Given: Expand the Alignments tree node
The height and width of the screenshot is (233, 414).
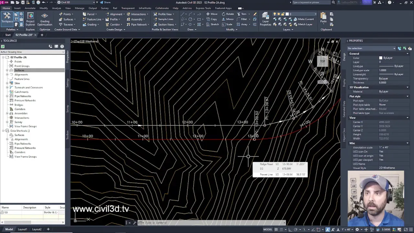Looking at the screenshot, I should pos(7,74).
